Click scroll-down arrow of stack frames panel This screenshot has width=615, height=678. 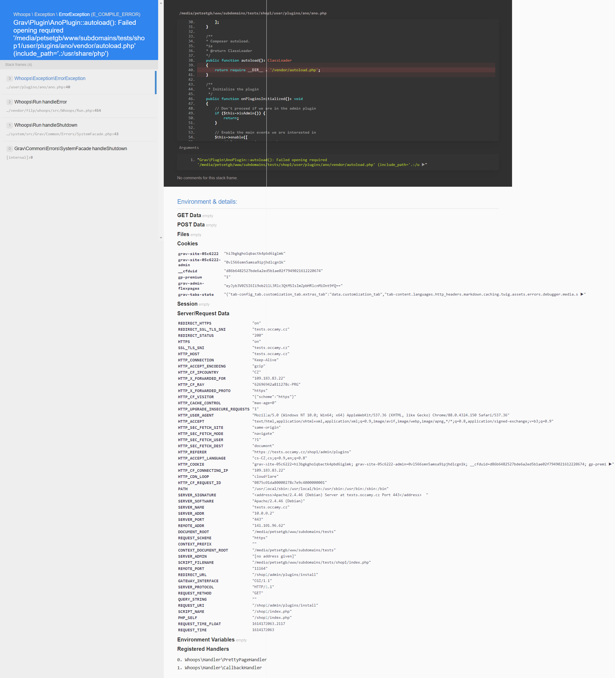(161, 238)
